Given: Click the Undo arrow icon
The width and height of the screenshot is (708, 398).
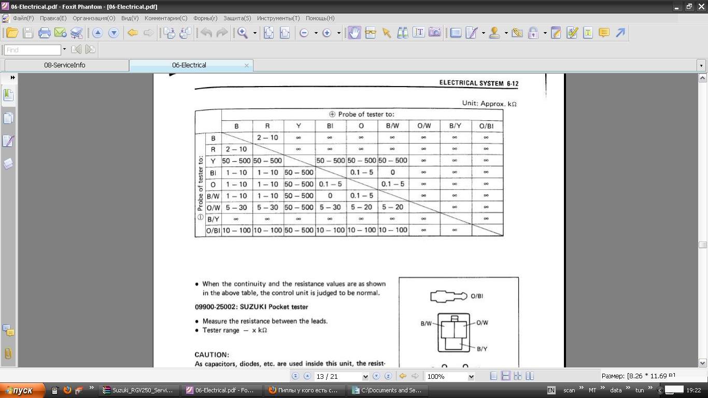Looking at the screenshot, I should click(x=206, y=33).
